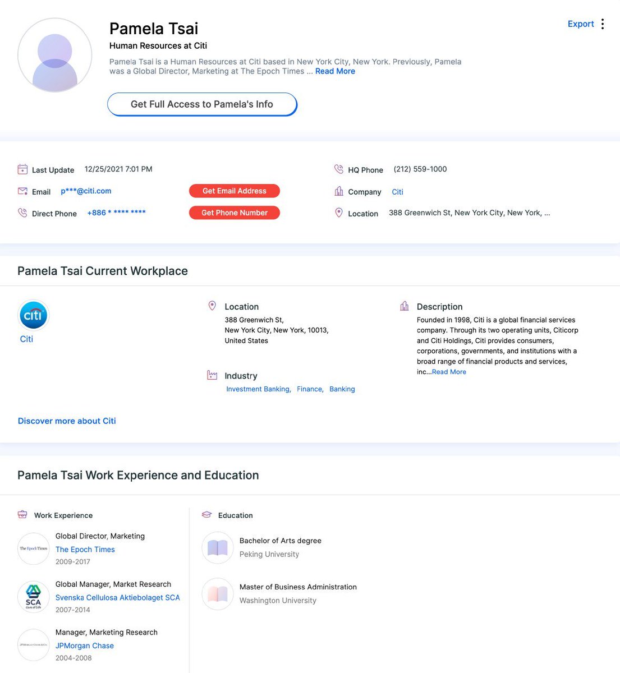Click the 2007-2014 date range
620x673 pixels.
point(73,610)
